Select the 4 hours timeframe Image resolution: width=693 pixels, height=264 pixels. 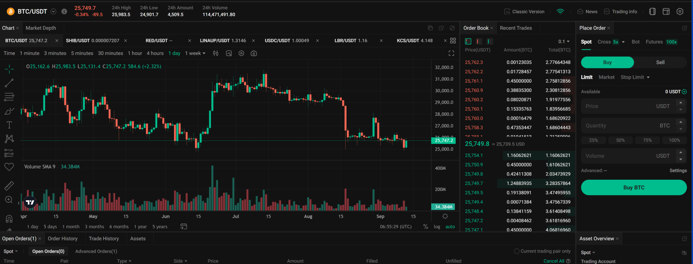click(155, 53)
